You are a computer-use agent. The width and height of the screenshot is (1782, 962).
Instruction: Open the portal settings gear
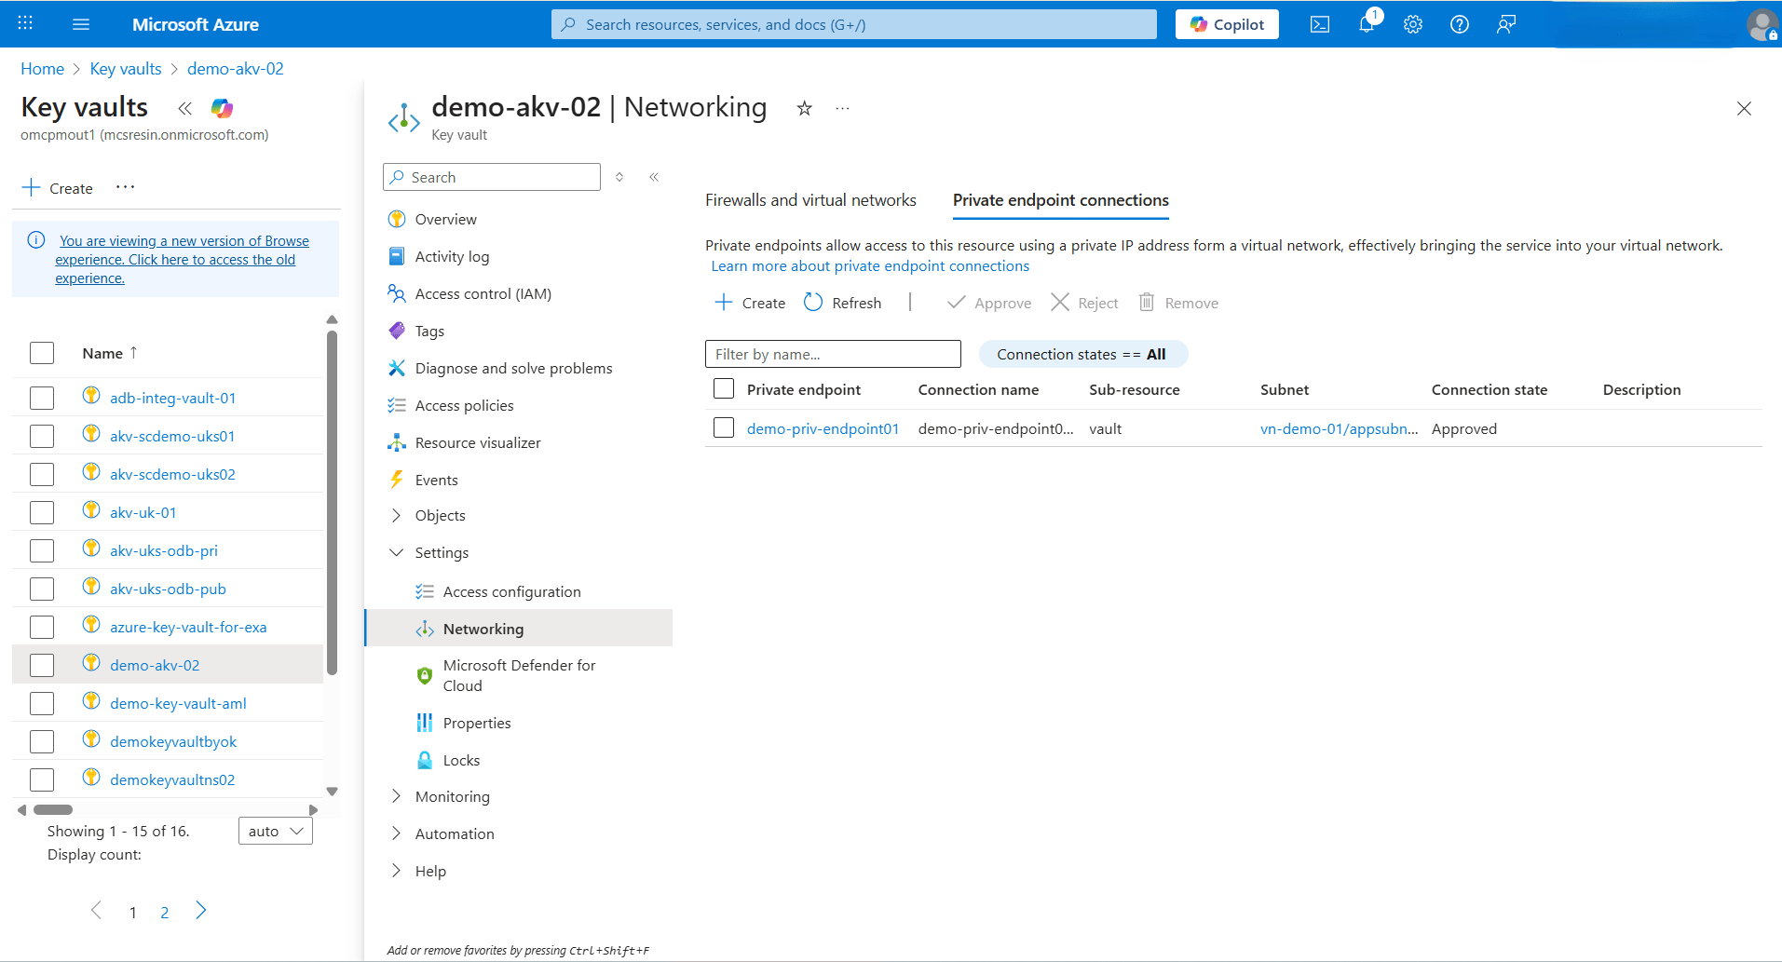point(1412,24)
